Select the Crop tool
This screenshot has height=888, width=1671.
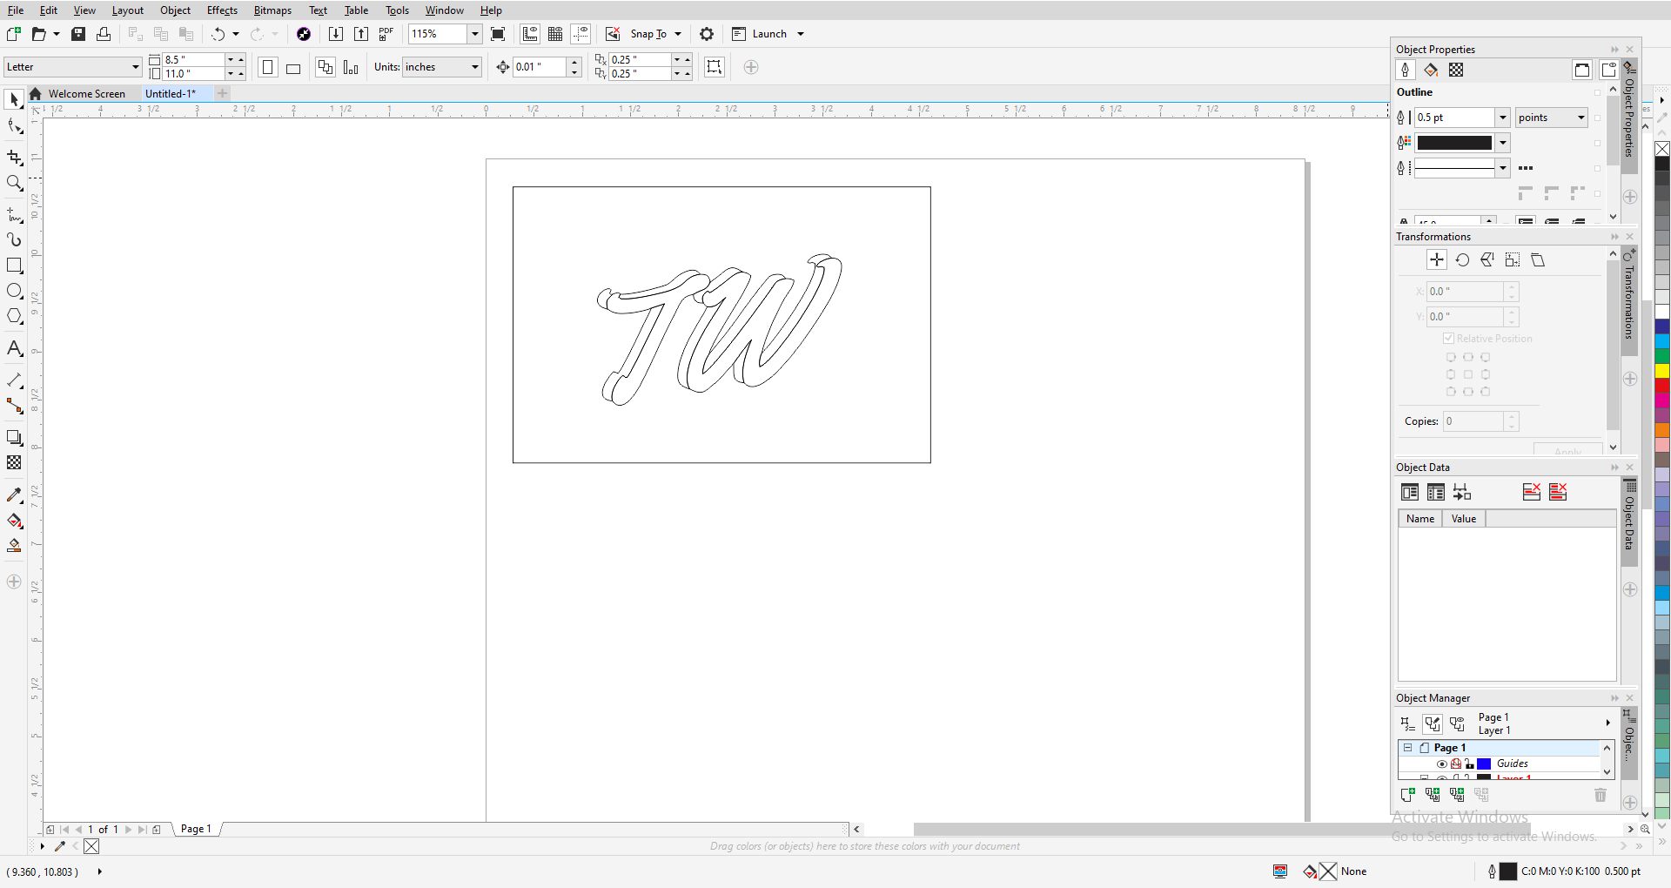pyautogui.click(x=14, y=158)
